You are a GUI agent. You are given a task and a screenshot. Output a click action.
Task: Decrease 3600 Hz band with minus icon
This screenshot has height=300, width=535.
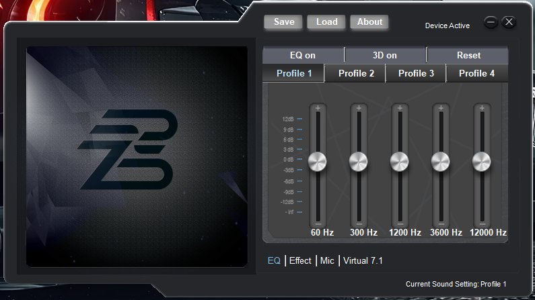[441, 224]
